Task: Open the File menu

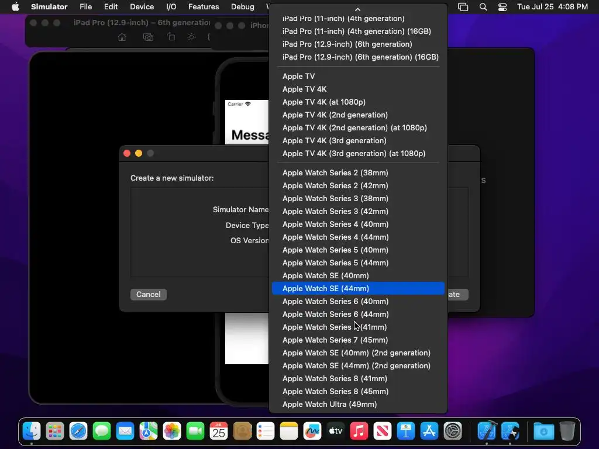Action: [x=85, y=7]
